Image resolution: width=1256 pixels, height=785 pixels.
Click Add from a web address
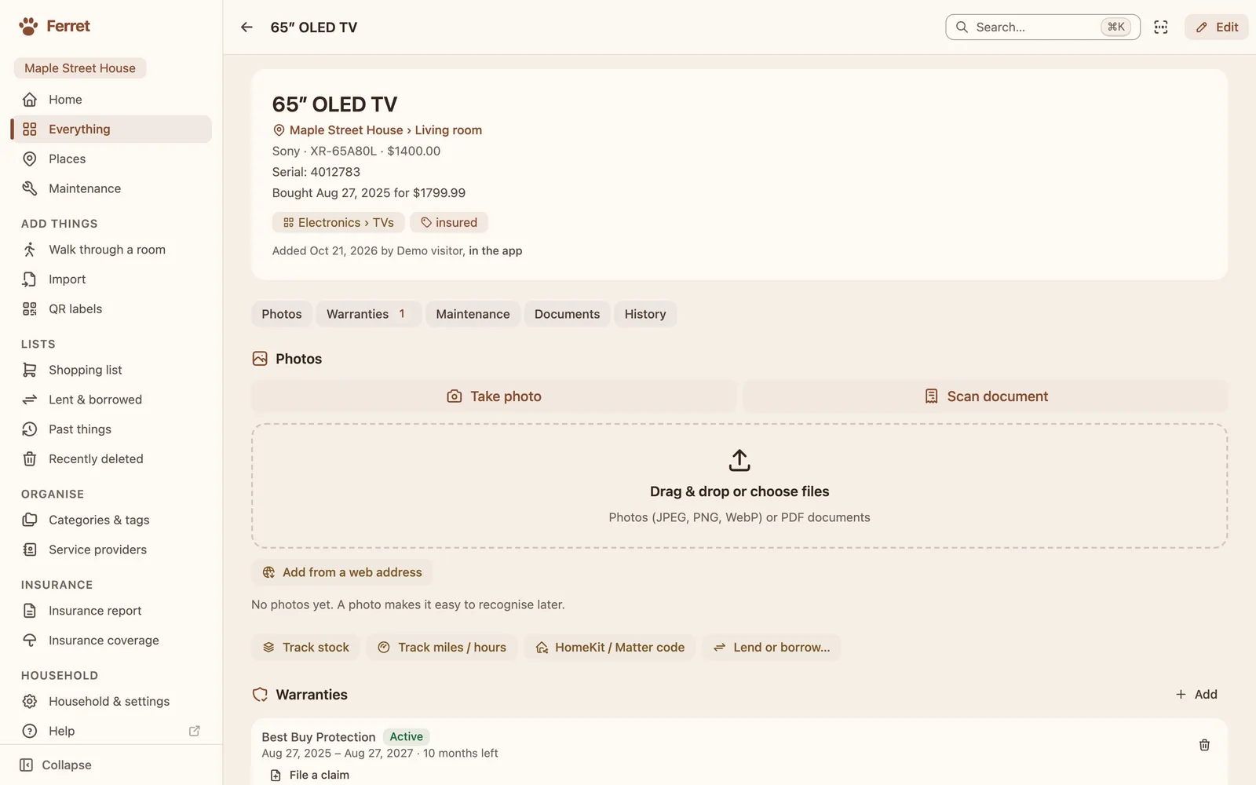click(x=342, y=572)
